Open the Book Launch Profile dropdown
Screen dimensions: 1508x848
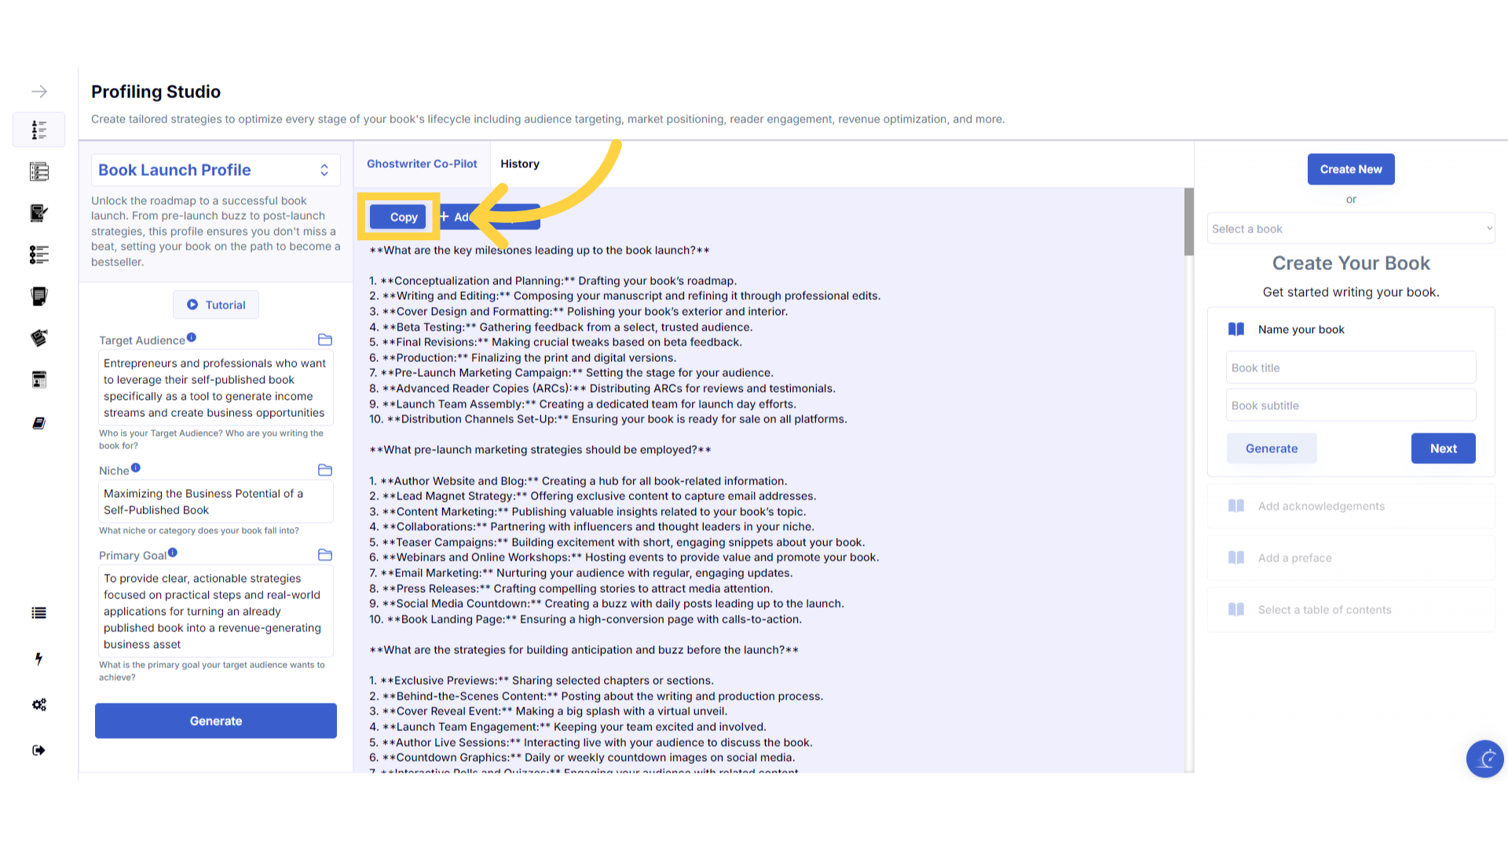215,170
